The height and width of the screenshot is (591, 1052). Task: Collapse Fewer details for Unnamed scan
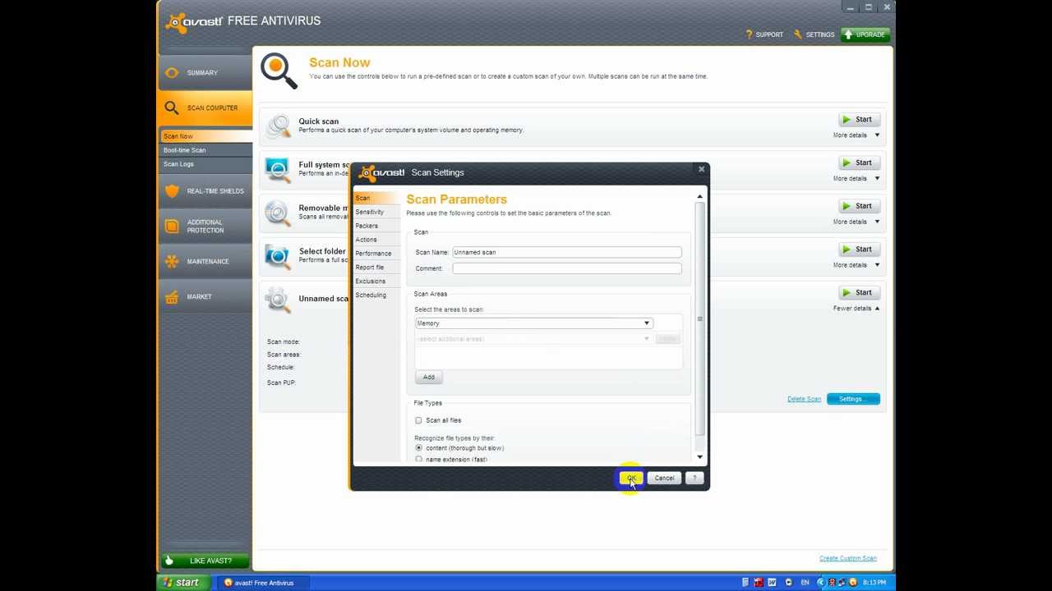pos(856,309)
